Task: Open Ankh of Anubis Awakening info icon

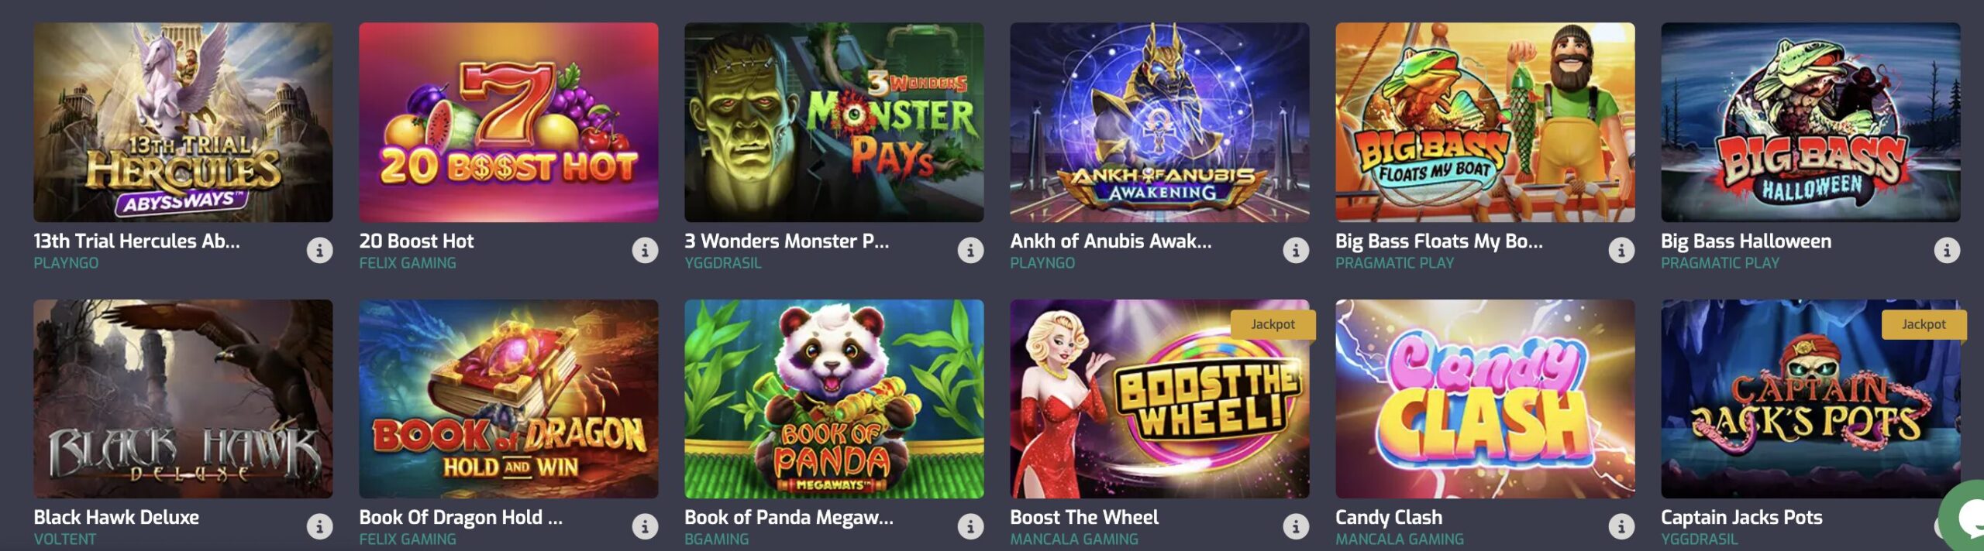Action: tap(1296, 250)
